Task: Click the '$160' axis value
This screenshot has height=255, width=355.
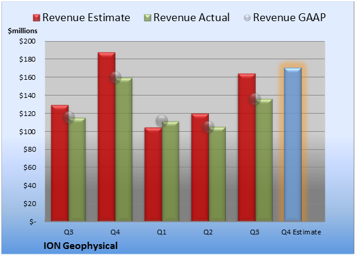Action: coord(27,77)
